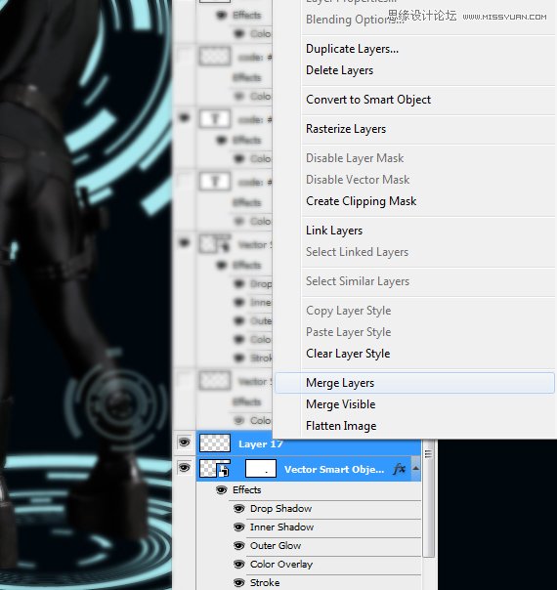This screenshot has width=557, height=590.
Task: Click the Effects label under Vector Smart Object
Action: coord(247,490)
